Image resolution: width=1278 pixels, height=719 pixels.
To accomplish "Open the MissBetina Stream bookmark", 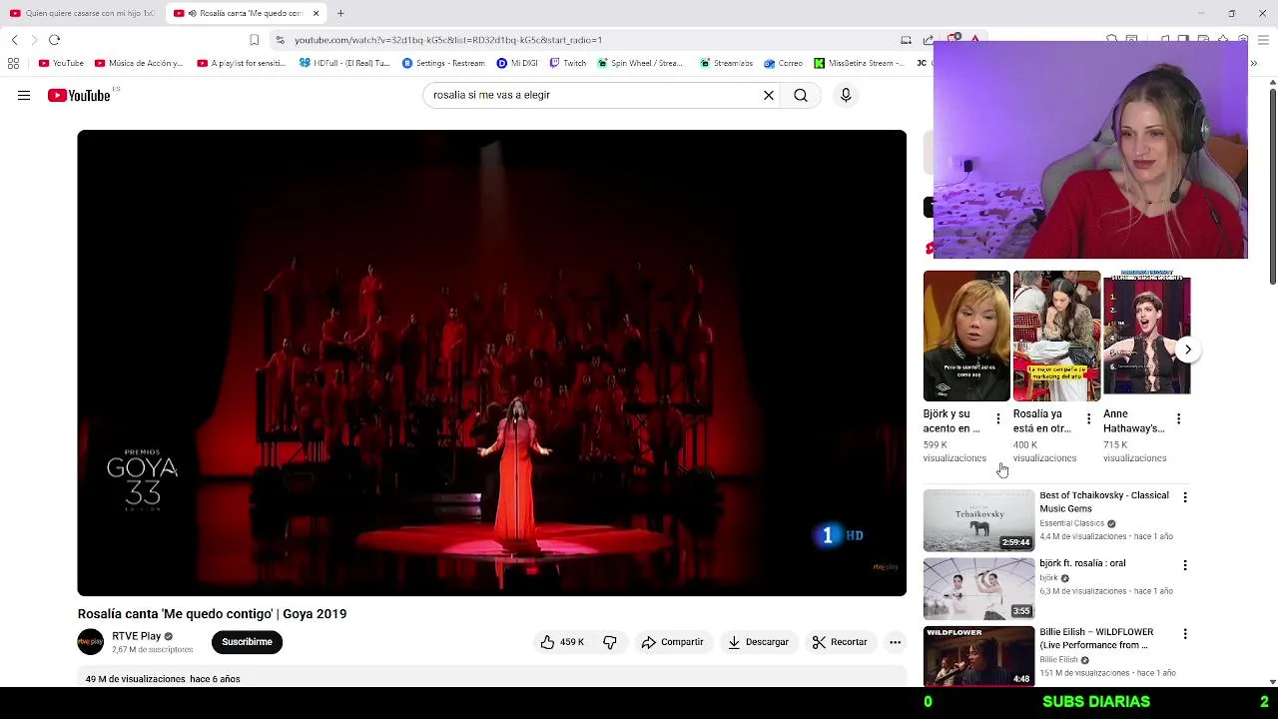I will [859, 63].
